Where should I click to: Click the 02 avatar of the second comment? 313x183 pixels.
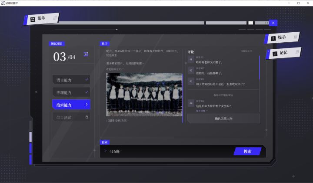191,71
